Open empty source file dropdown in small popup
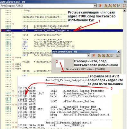 [x=88, y=55]
